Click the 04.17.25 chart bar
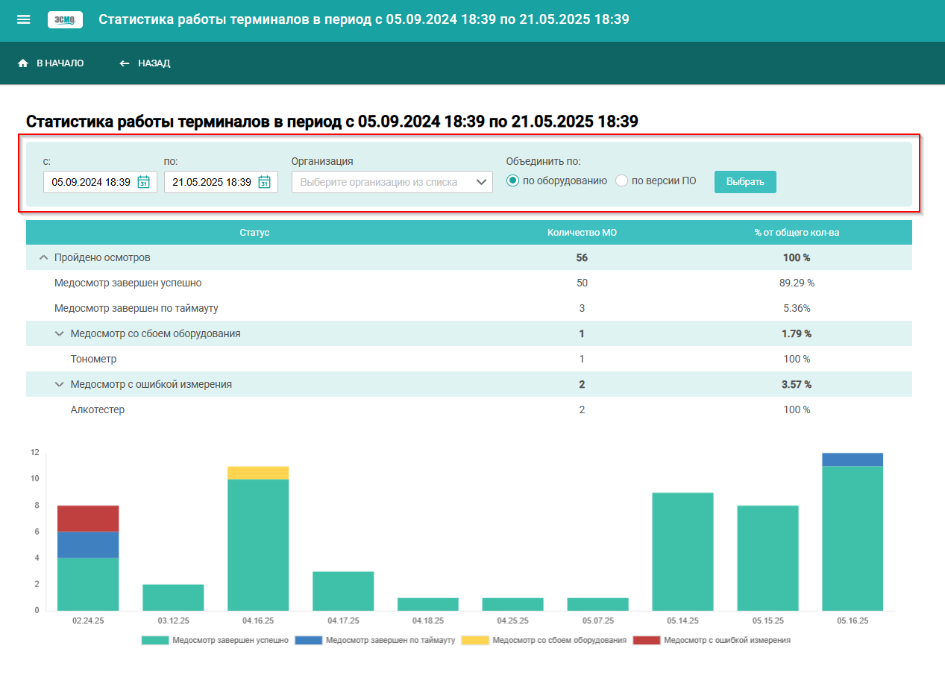The image size is (945, 678). [343, 591]
